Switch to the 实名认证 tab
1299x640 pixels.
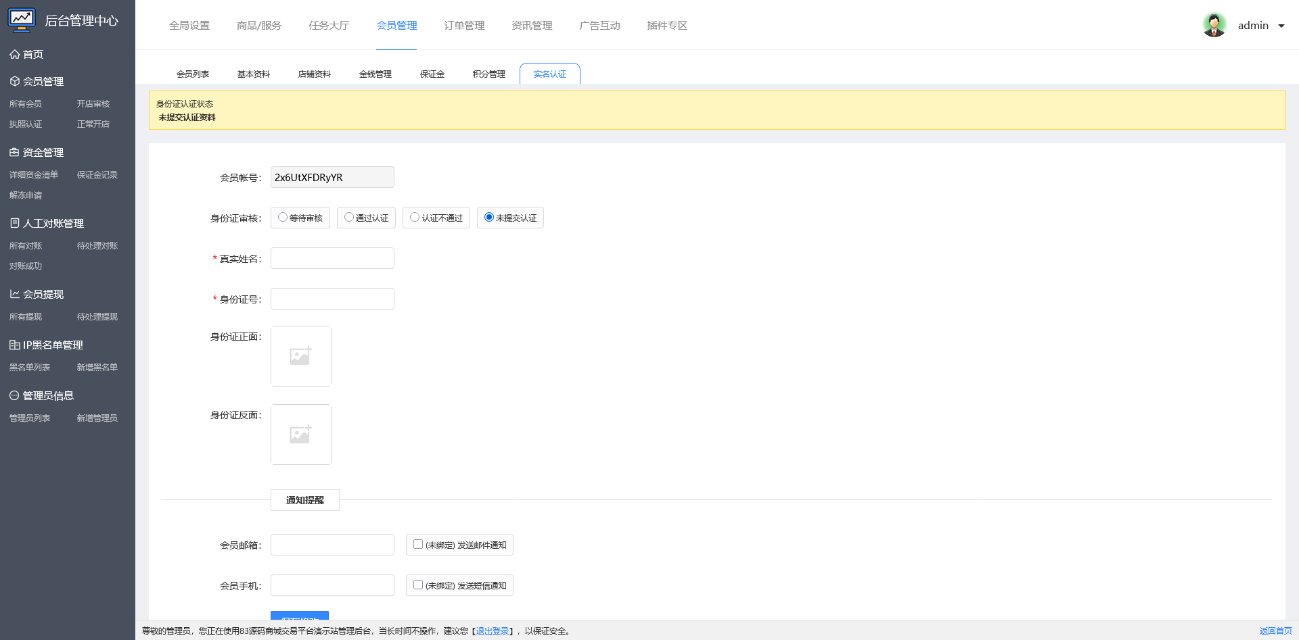tap(550, 74)
